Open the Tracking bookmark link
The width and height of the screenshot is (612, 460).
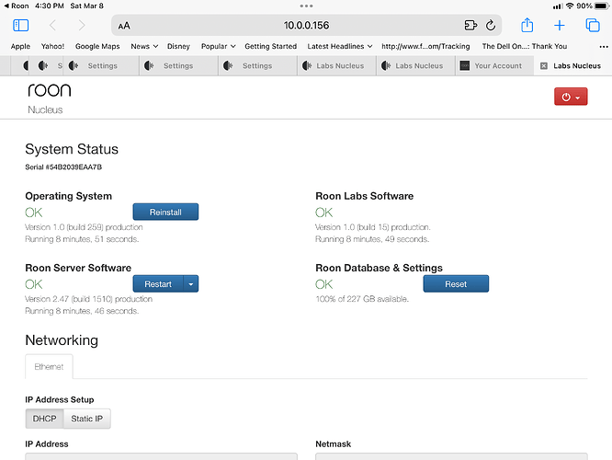[425, 46]
